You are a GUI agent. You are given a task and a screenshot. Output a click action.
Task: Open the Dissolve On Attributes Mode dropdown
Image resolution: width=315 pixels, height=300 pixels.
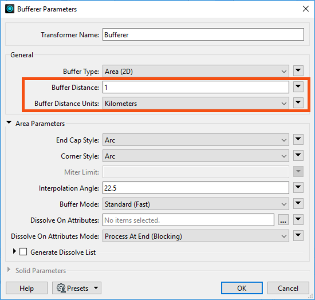pos(196,236)
